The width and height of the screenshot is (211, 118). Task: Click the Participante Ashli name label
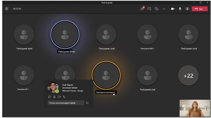pyautogui.click(x=24, y=49)
